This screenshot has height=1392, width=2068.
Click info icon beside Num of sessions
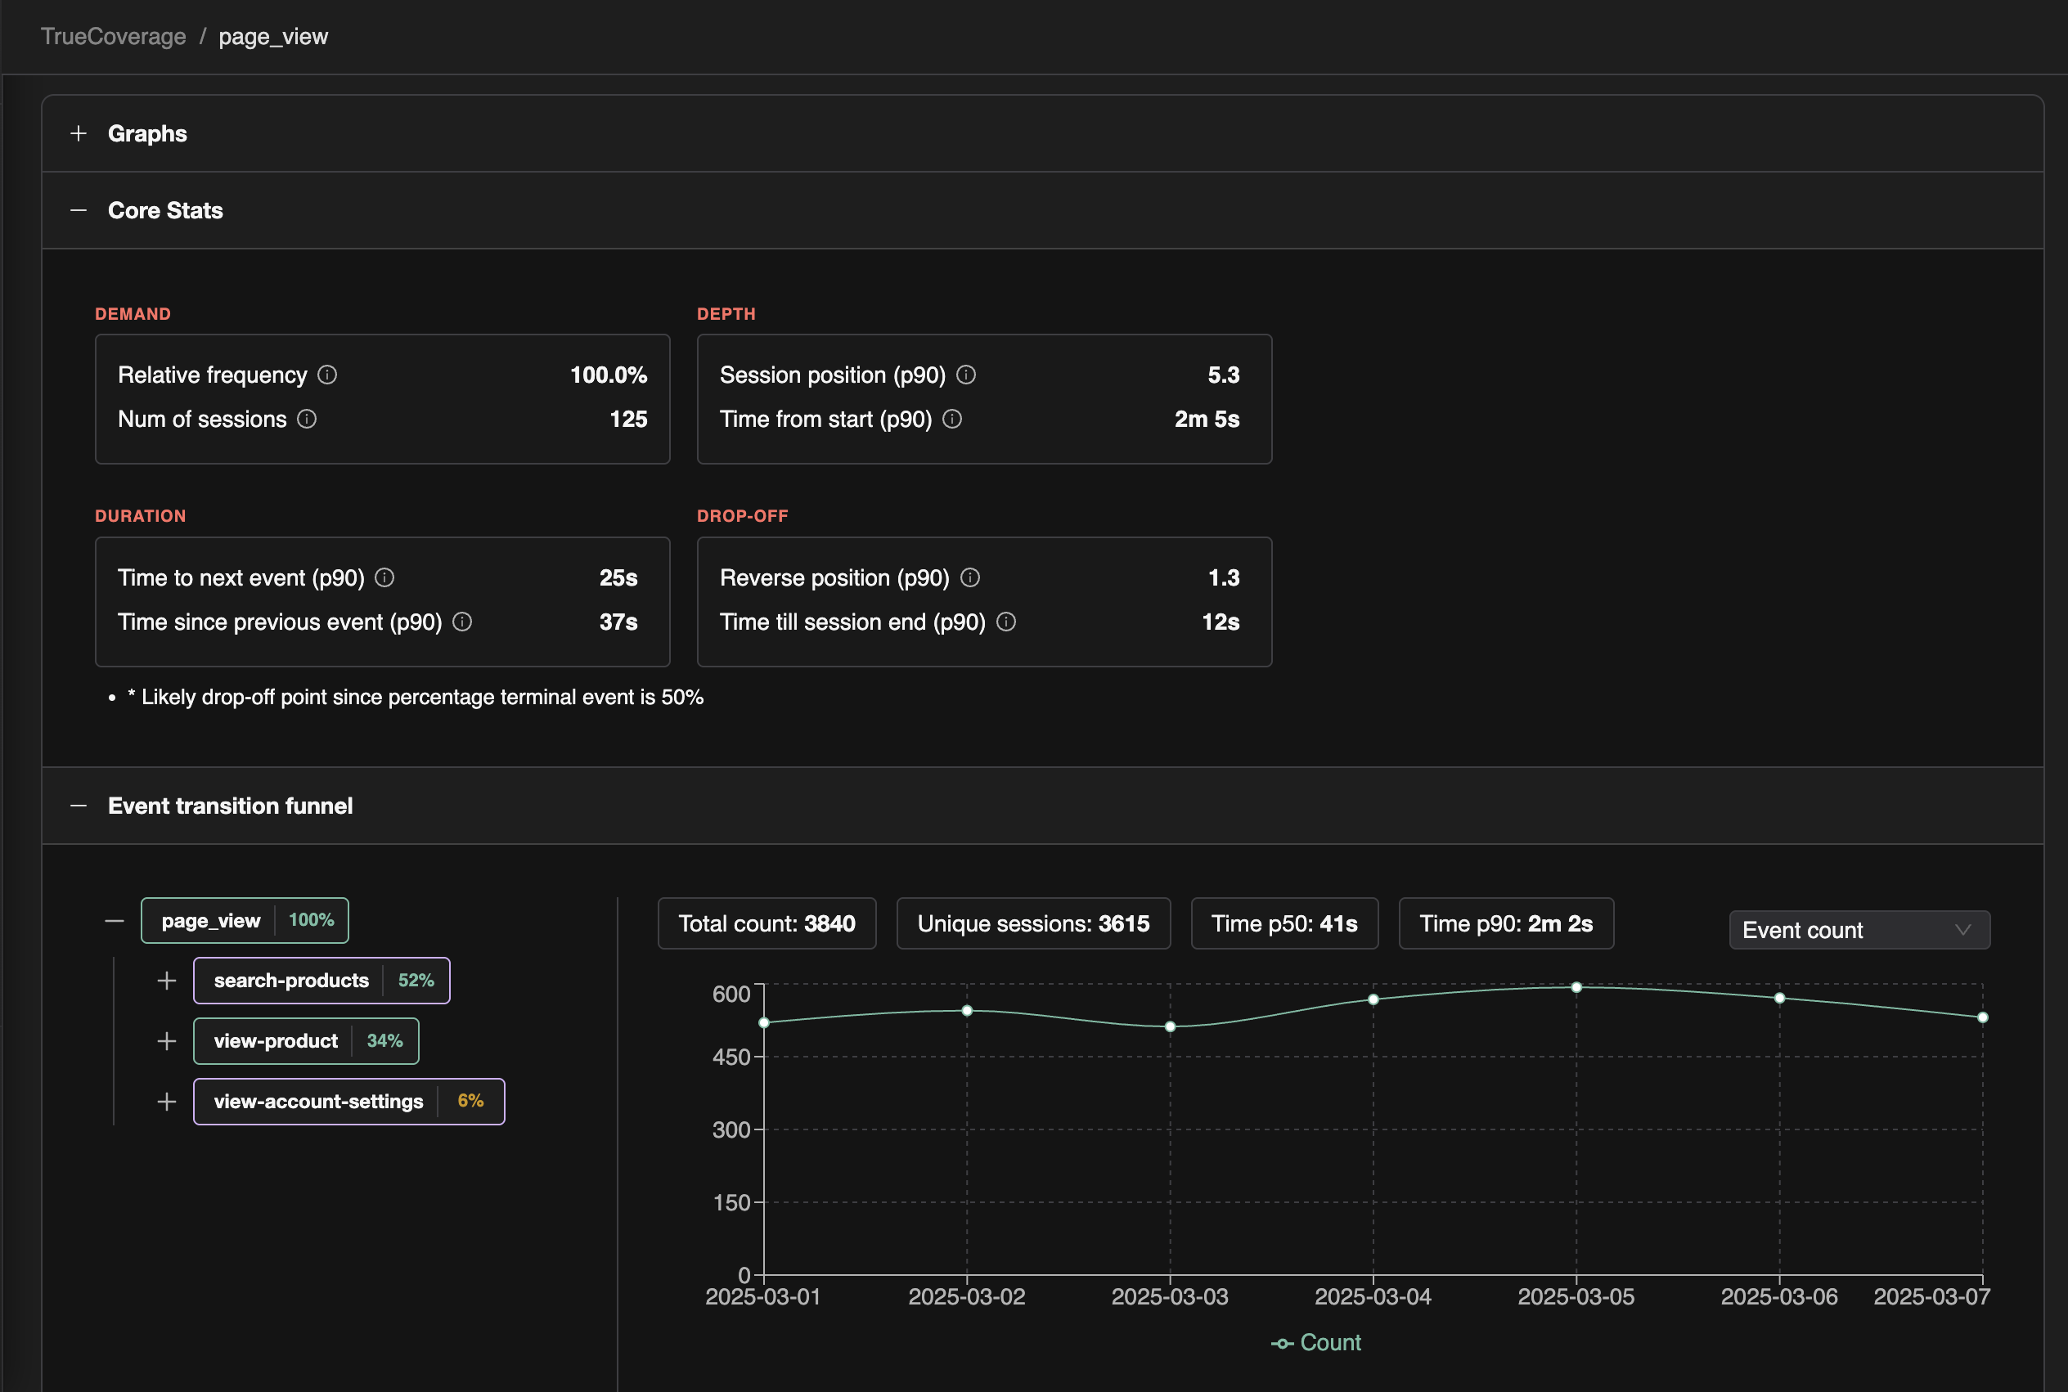(306, 419)
